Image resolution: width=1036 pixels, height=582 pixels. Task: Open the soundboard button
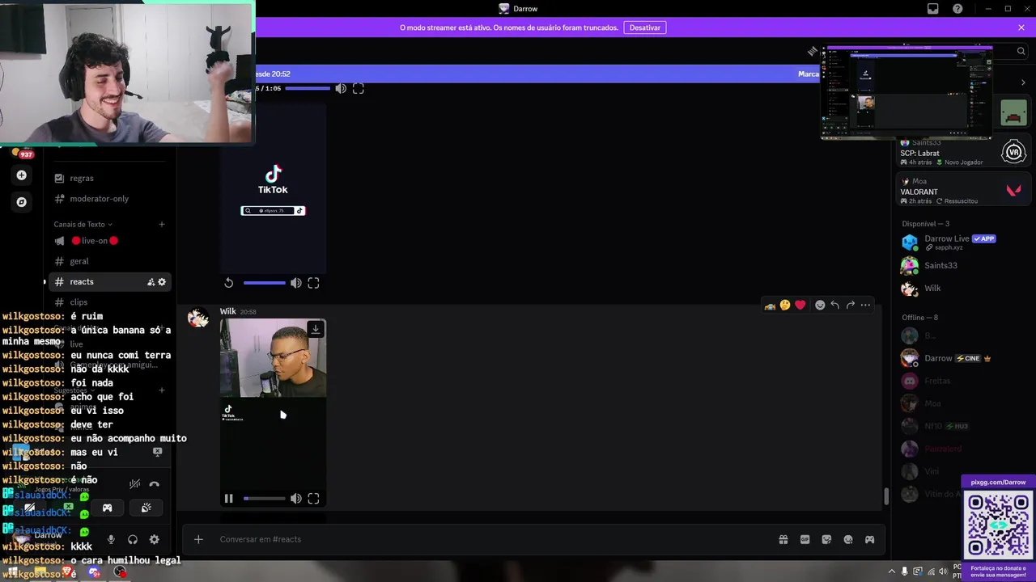(146, 508)
